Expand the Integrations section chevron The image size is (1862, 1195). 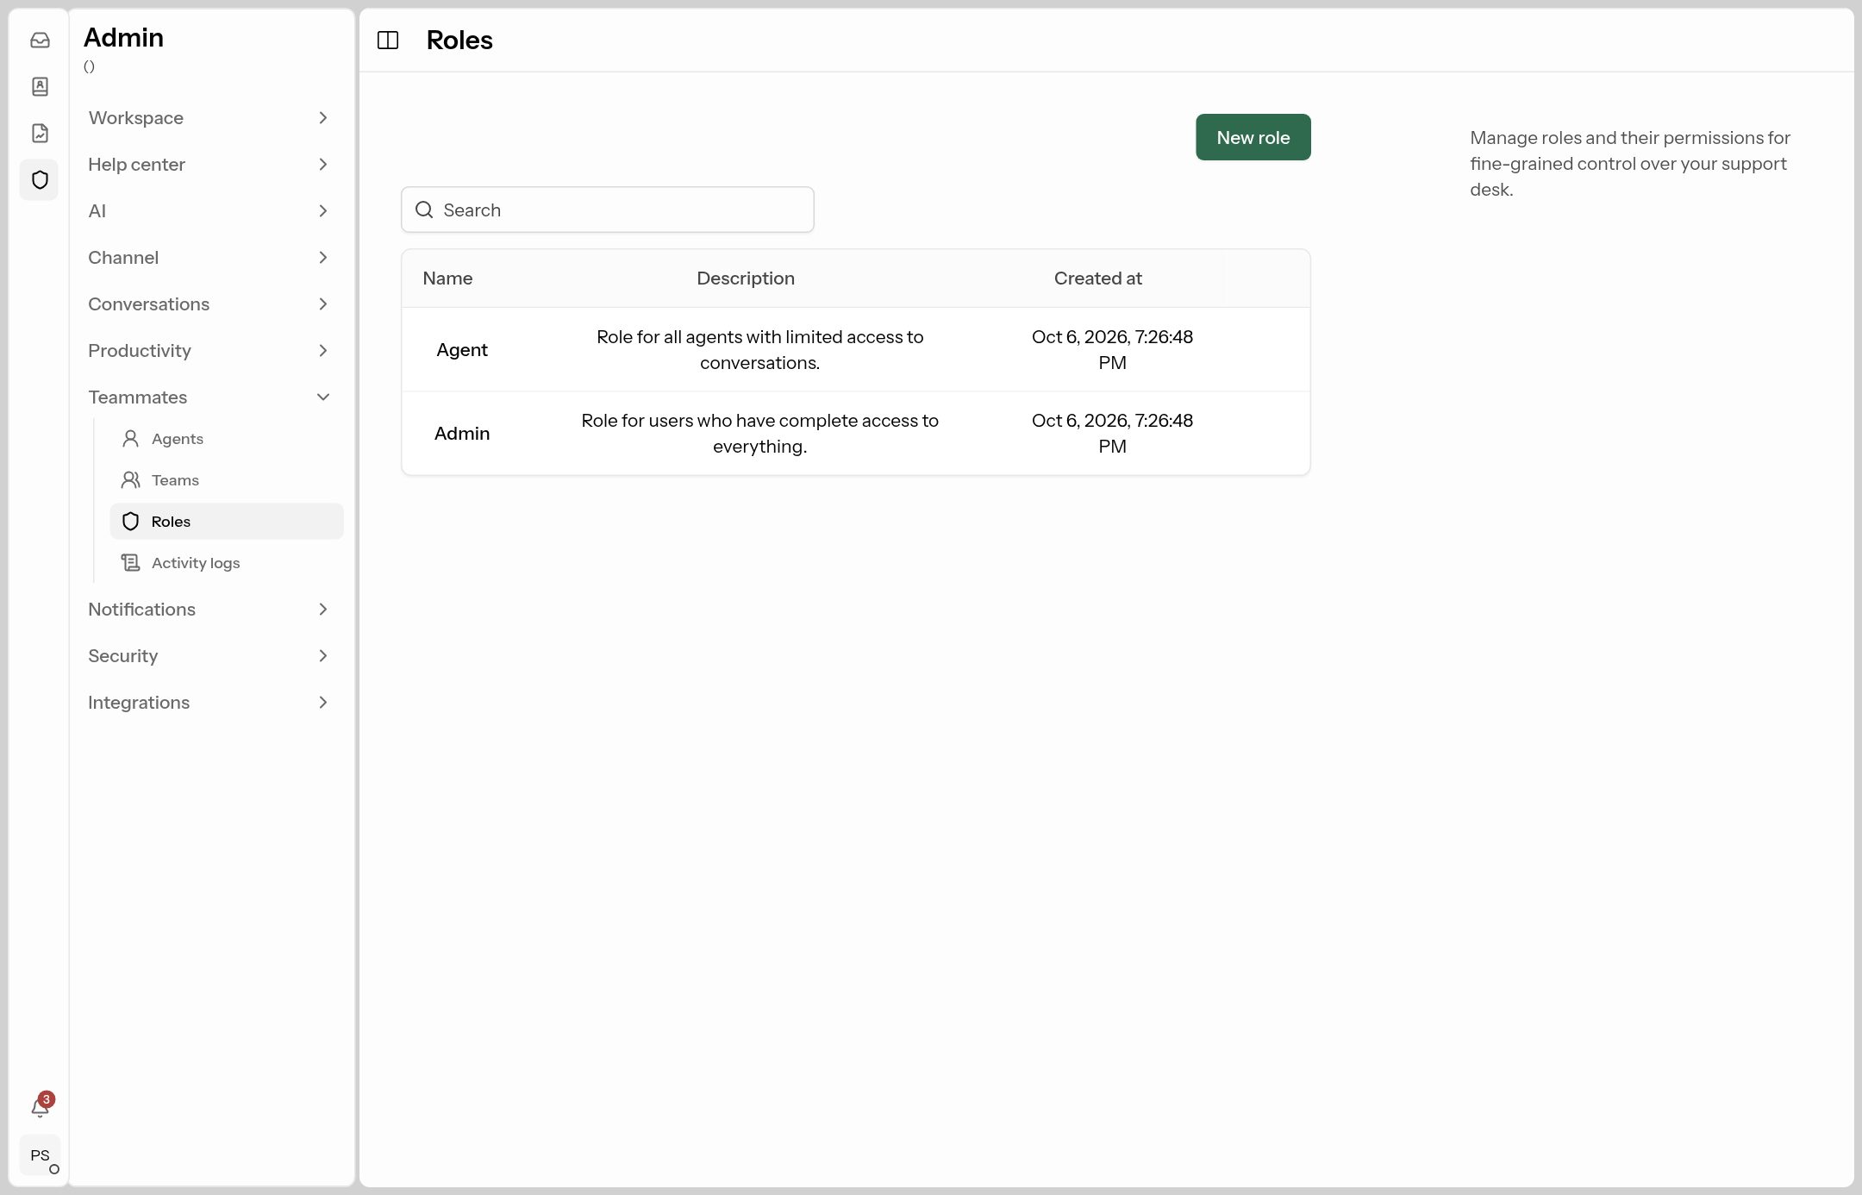(x=323, y=703)
